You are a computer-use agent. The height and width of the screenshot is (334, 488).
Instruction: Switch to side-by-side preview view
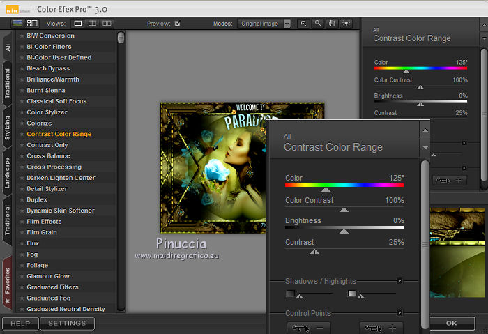click(x=107, y=23)
